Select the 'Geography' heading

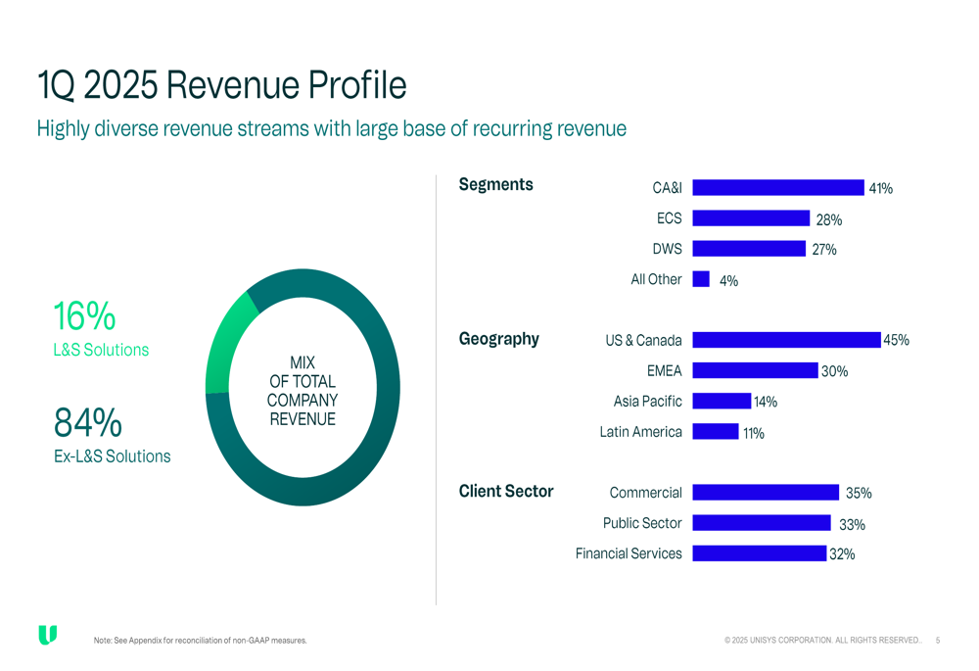click(499, 339)
